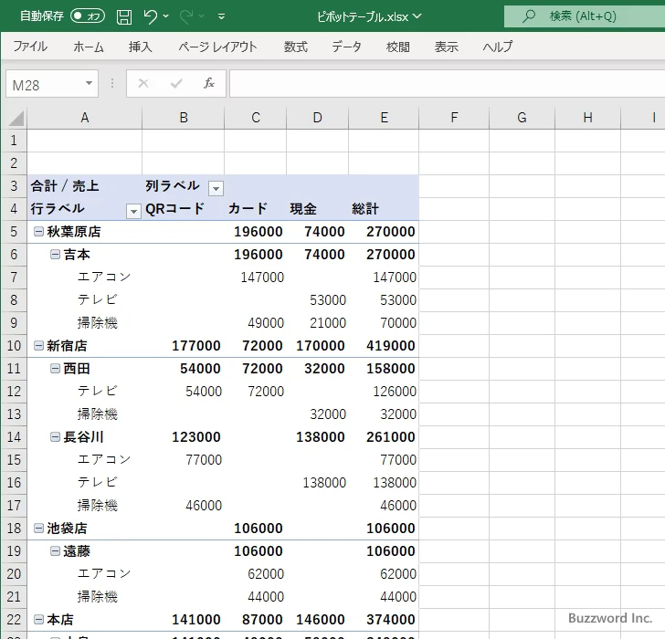Click the Redo arrow icon

(186, 16)
